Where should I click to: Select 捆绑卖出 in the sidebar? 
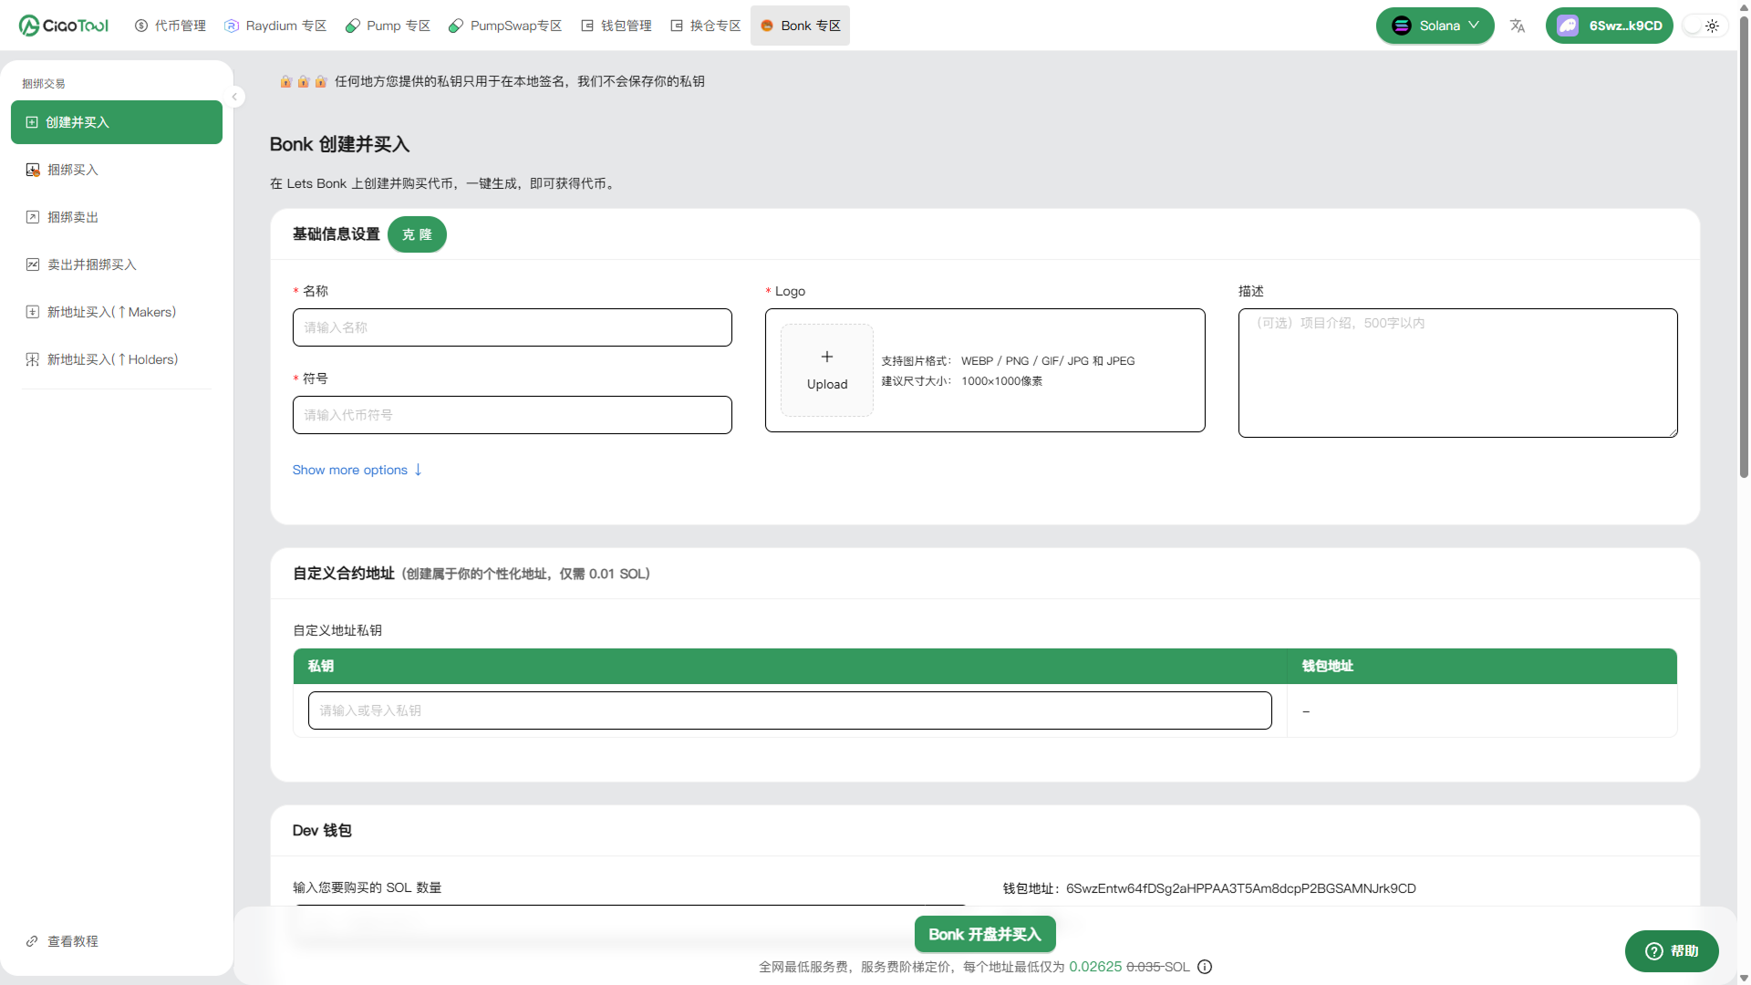tap(117, 217)
